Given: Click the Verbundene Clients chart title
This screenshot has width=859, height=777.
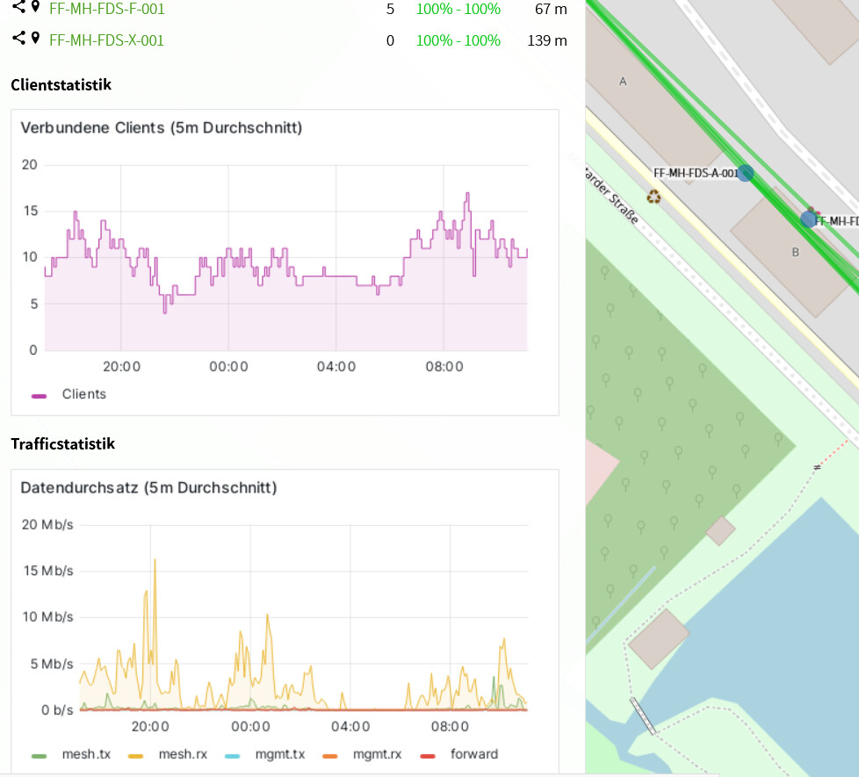Looking at the screenshot, I should pos(161,128).
